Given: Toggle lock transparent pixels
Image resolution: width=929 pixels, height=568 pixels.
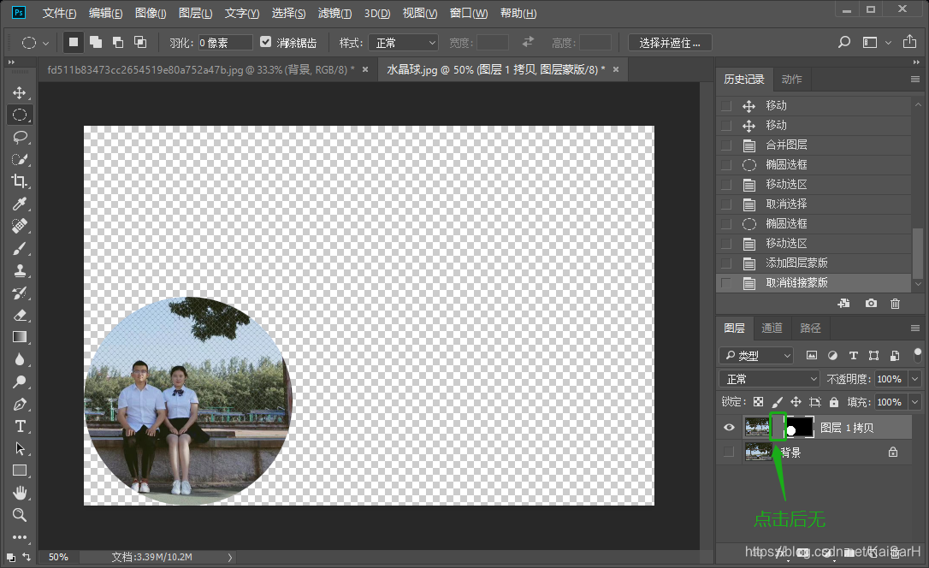Looking at the screenshot, I should (x=759, y=402).
